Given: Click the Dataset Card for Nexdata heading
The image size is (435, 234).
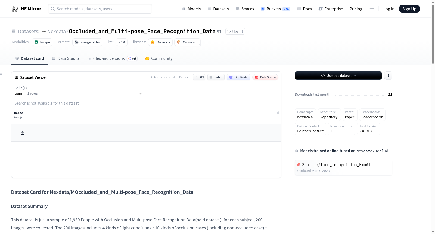Looking at the screenshot, I should point(102,192).
